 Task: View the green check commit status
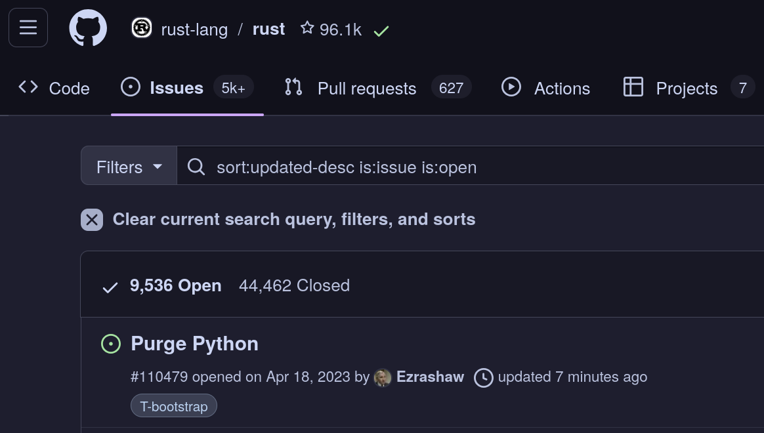click(x=381, y=31)
